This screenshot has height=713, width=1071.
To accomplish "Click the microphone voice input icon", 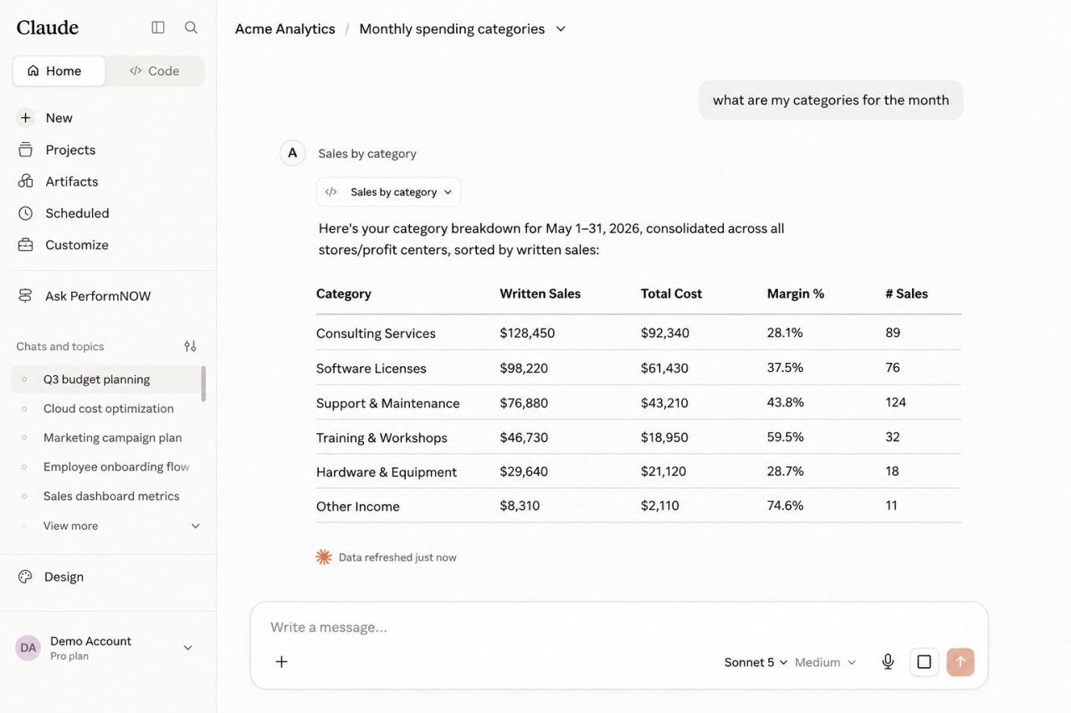I will [888, 662].
